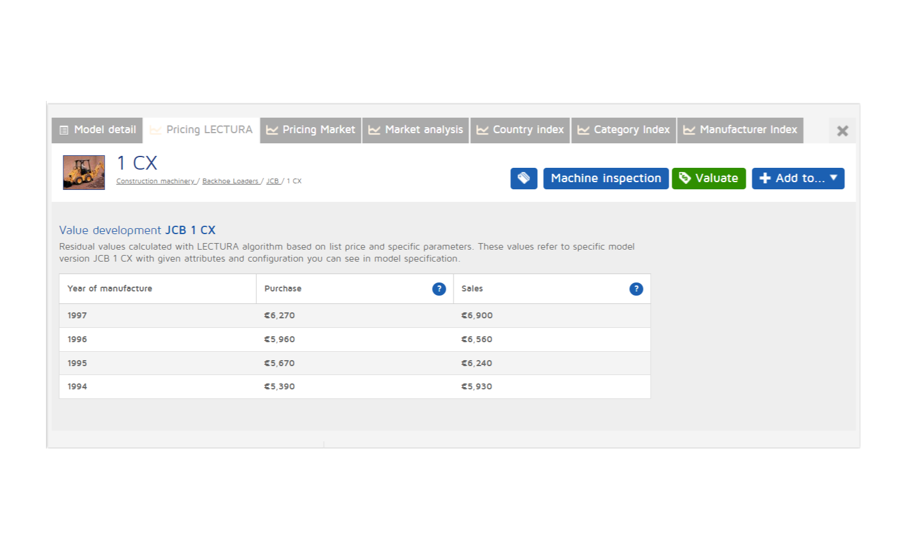
Task: Follow the Construction machinery breadcrumb link
Action: (155, 181)
